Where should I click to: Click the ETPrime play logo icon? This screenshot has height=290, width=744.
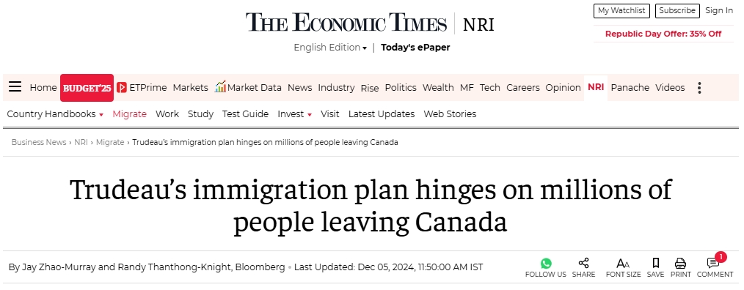pos(122,88)
